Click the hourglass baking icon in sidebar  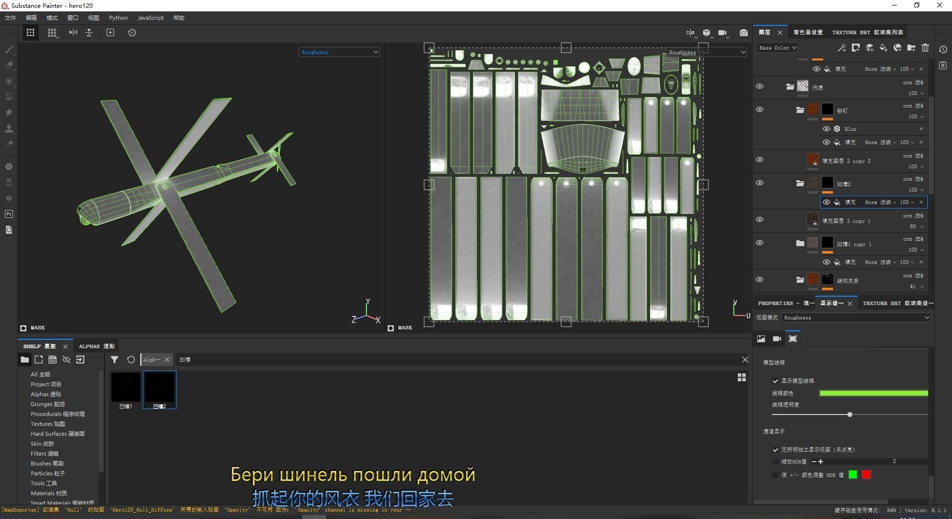[8, 182]
